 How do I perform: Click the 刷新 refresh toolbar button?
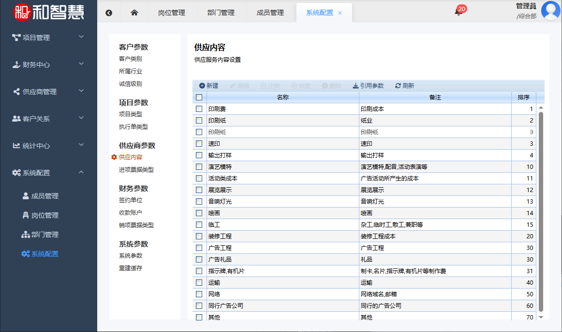(405, 86)
